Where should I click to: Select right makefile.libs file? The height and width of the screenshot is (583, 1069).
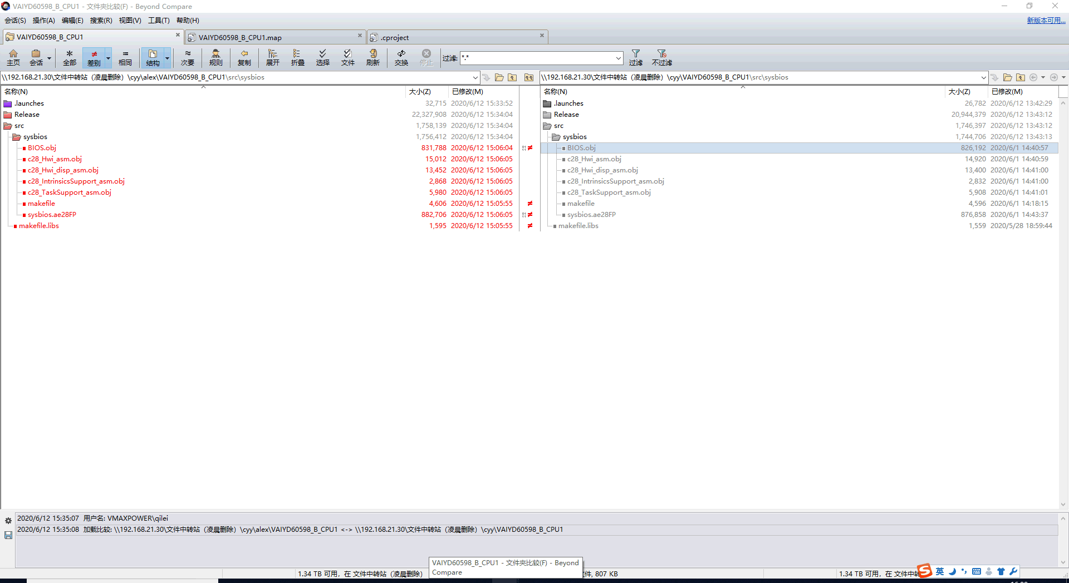(x=578, y=226)
